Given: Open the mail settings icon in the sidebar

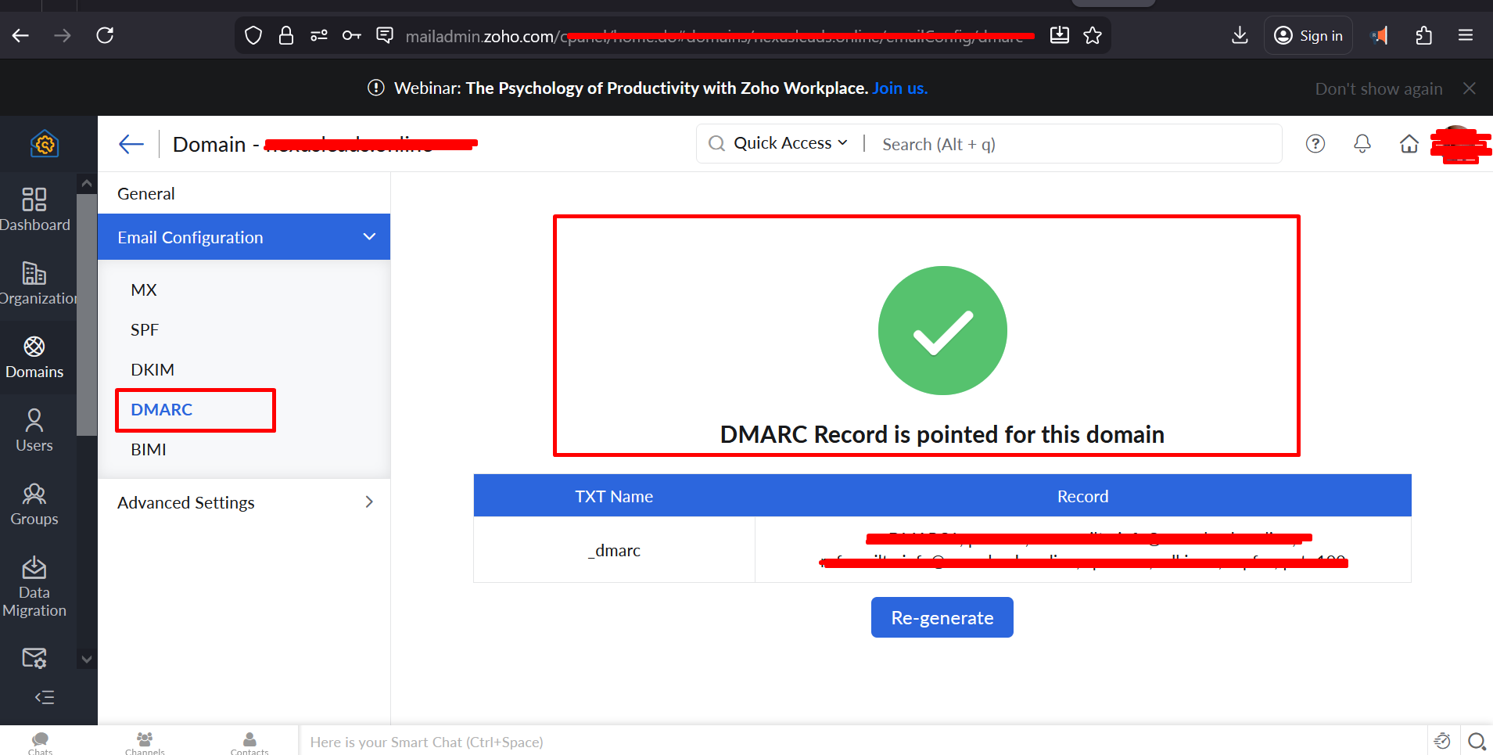Looking at the screenshot, I should pos(34,657).
